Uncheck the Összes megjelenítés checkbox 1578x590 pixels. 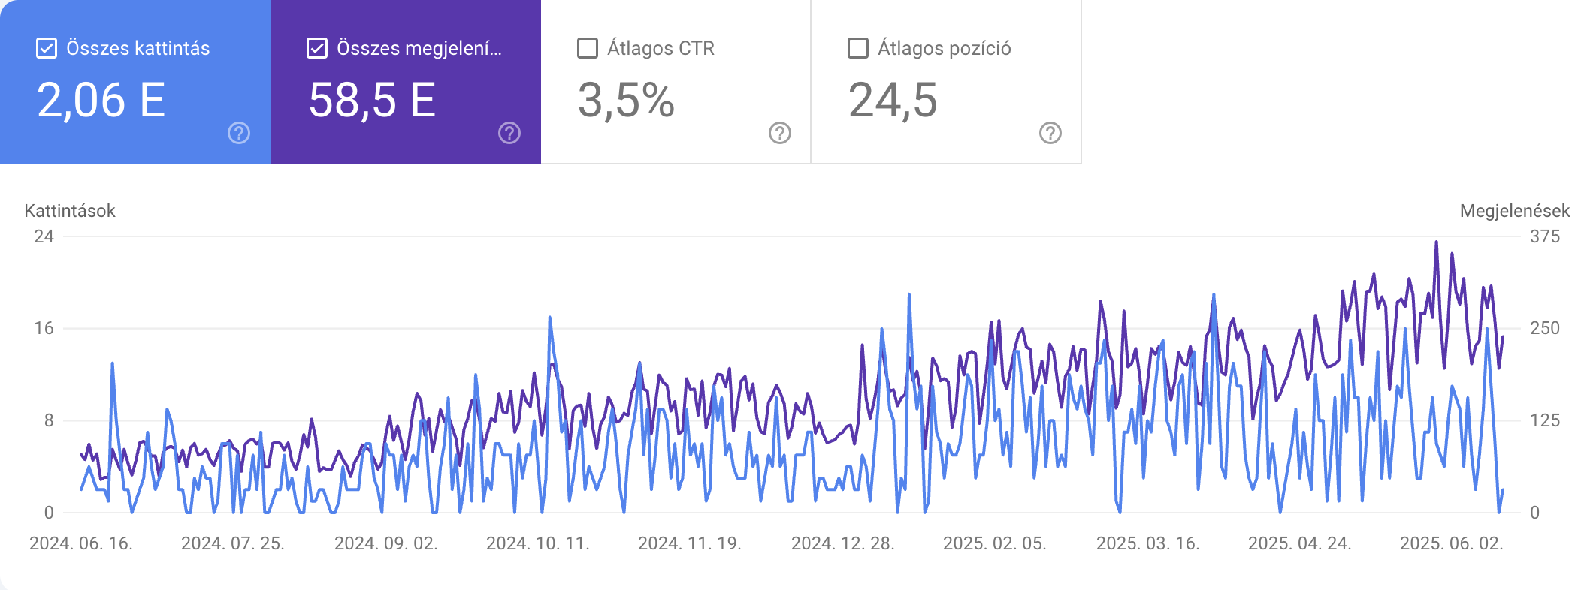(317, 48)
